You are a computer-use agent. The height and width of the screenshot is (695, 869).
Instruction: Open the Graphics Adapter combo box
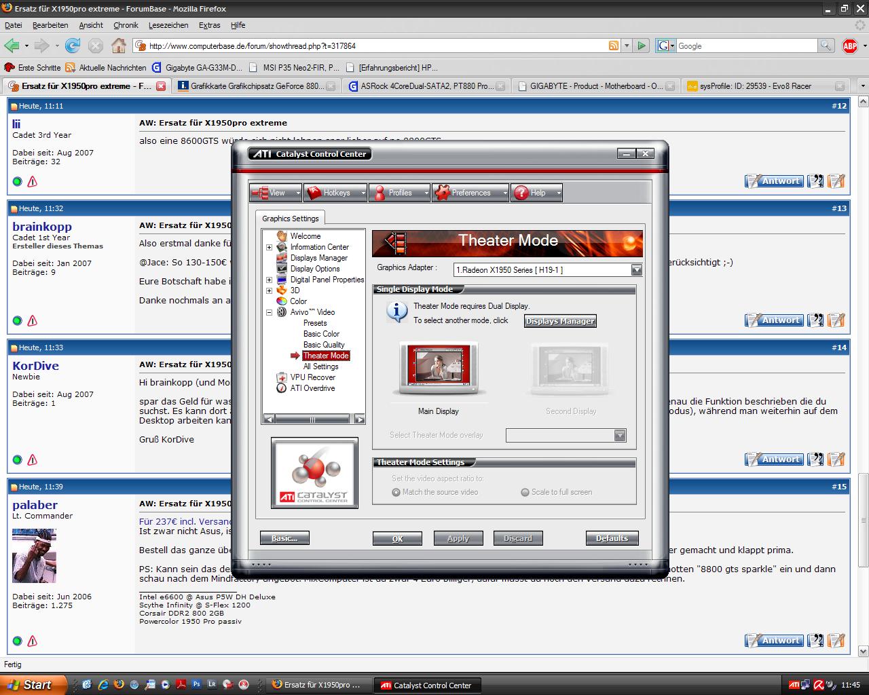coord(548,270)
